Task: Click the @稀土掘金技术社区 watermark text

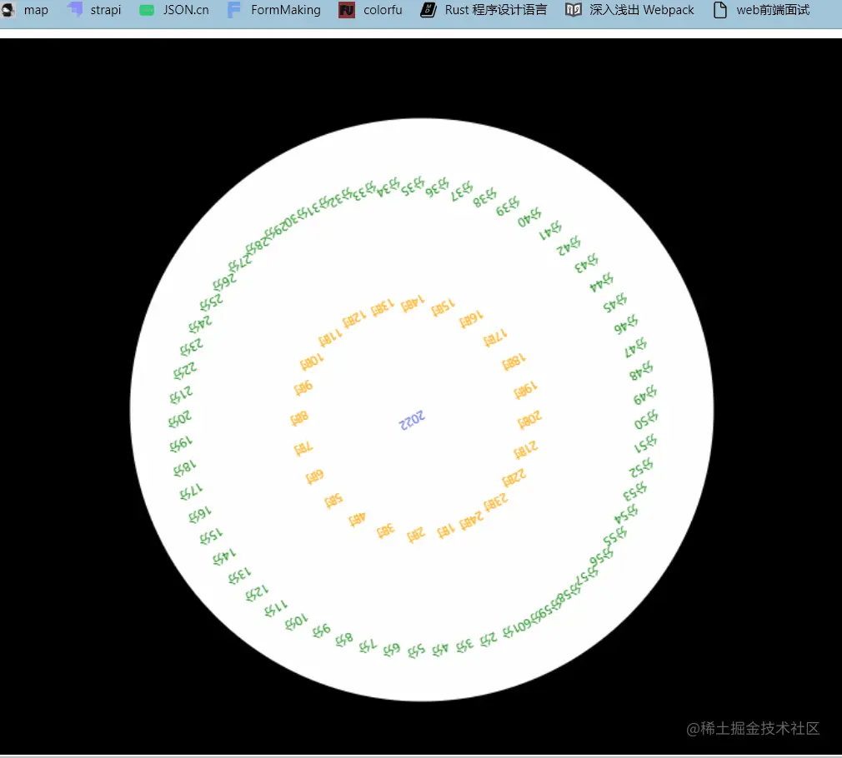Action: tap(752, 728)
